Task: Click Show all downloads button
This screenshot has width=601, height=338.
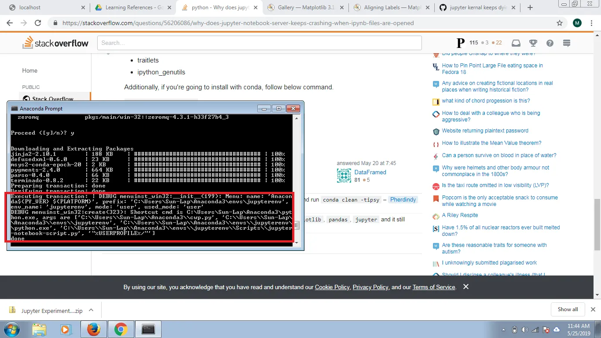Action: click(568, 309)
